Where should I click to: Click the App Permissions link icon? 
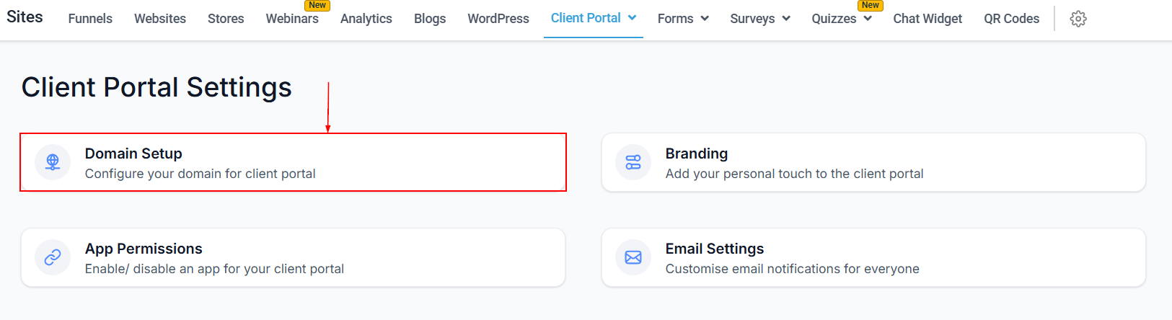click(53, 257)
